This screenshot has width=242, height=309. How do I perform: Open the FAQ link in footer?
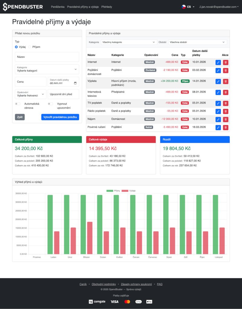(159, 284)
